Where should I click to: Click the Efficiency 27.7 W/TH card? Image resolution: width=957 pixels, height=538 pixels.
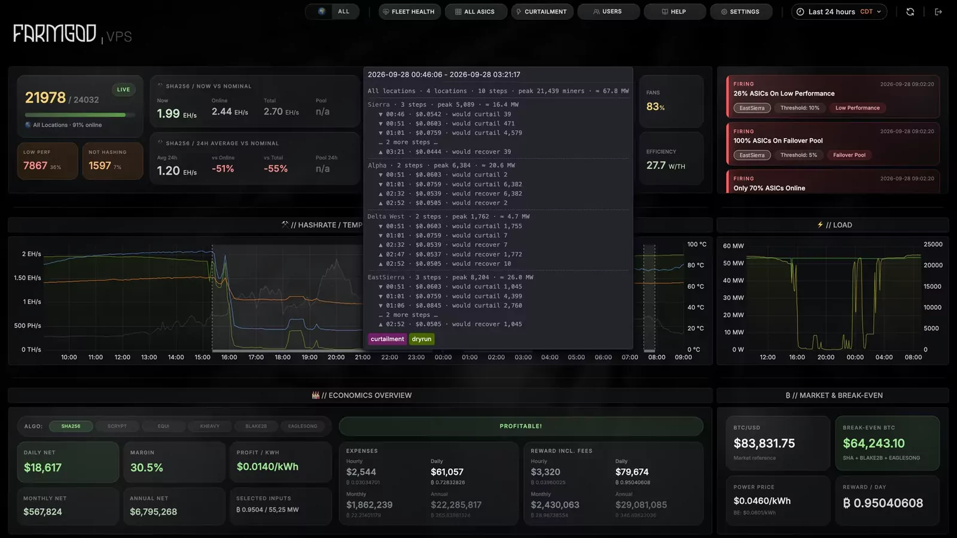671,158
